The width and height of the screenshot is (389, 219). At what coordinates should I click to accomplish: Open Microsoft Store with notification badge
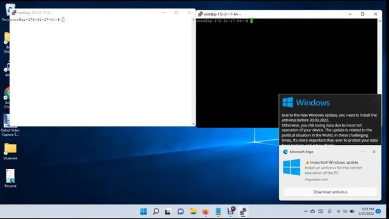pos(231,211)
